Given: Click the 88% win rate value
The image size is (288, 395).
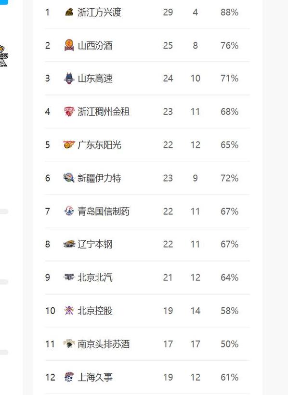Looking at the screenshot, I should pos(230,12).
